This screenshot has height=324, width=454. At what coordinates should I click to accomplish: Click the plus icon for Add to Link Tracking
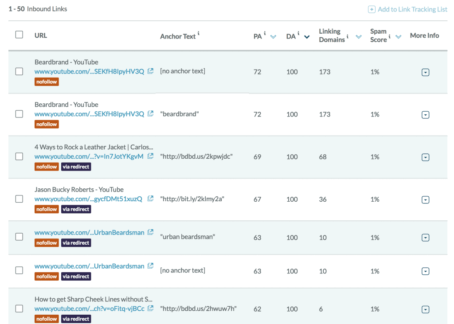click(x=372, y=9)
